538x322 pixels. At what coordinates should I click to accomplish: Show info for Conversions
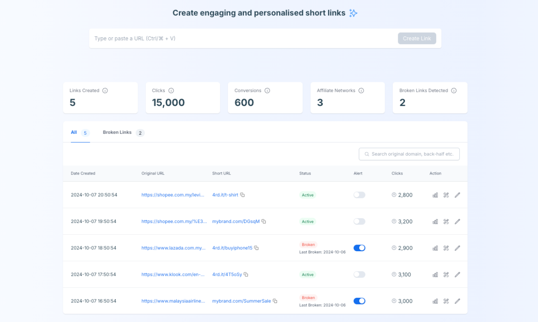[267, 91]
